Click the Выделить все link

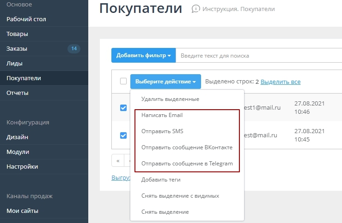(x=281, y=82)
